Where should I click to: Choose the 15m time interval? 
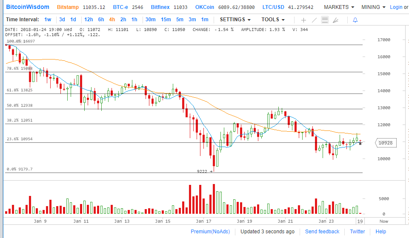point(166,20)
